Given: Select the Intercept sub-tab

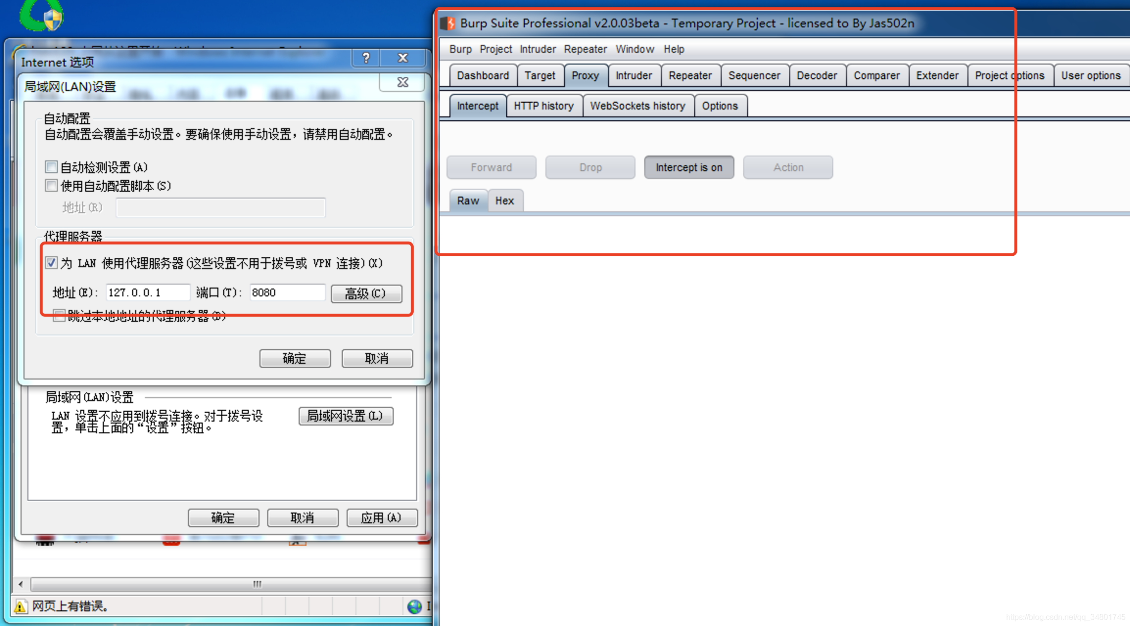Looking at the screenshot, I should (477, 106).
